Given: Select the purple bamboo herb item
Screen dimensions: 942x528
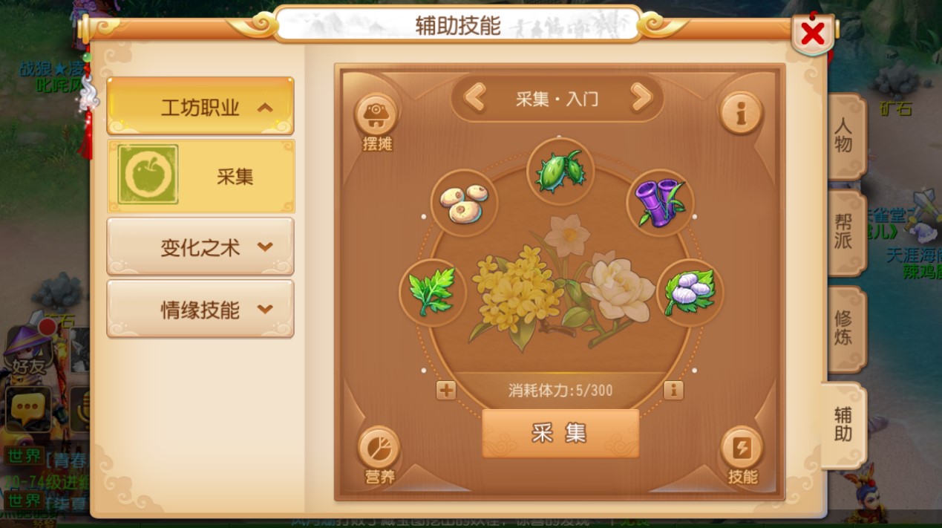Looking at the screenshot, I should (661, 203).
